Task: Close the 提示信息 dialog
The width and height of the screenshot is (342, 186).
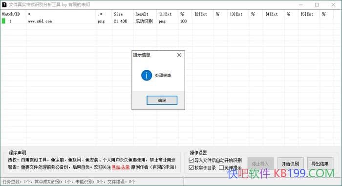Action: click(x=179, y=55)
